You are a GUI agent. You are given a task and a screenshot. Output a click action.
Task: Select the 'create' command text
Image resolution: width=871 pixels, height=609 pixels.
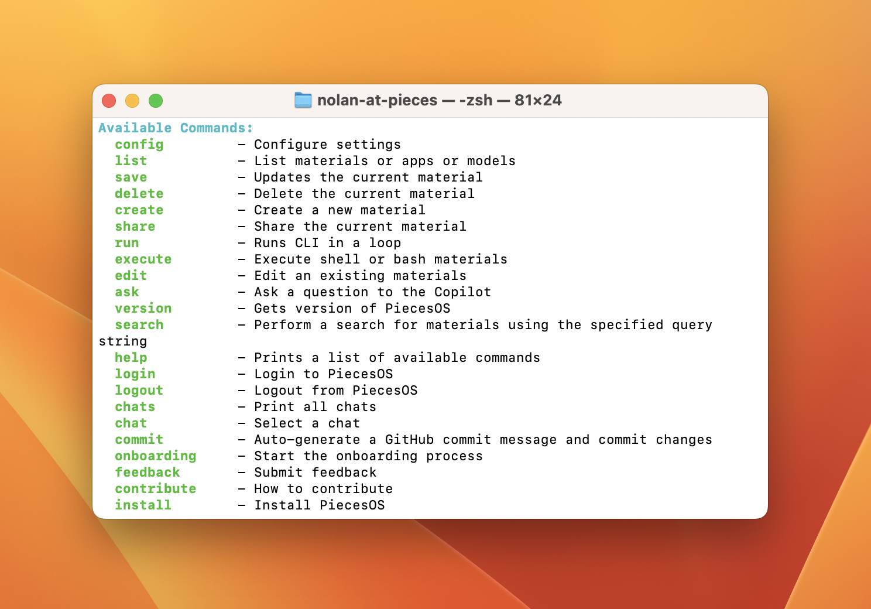coord(139,210)
